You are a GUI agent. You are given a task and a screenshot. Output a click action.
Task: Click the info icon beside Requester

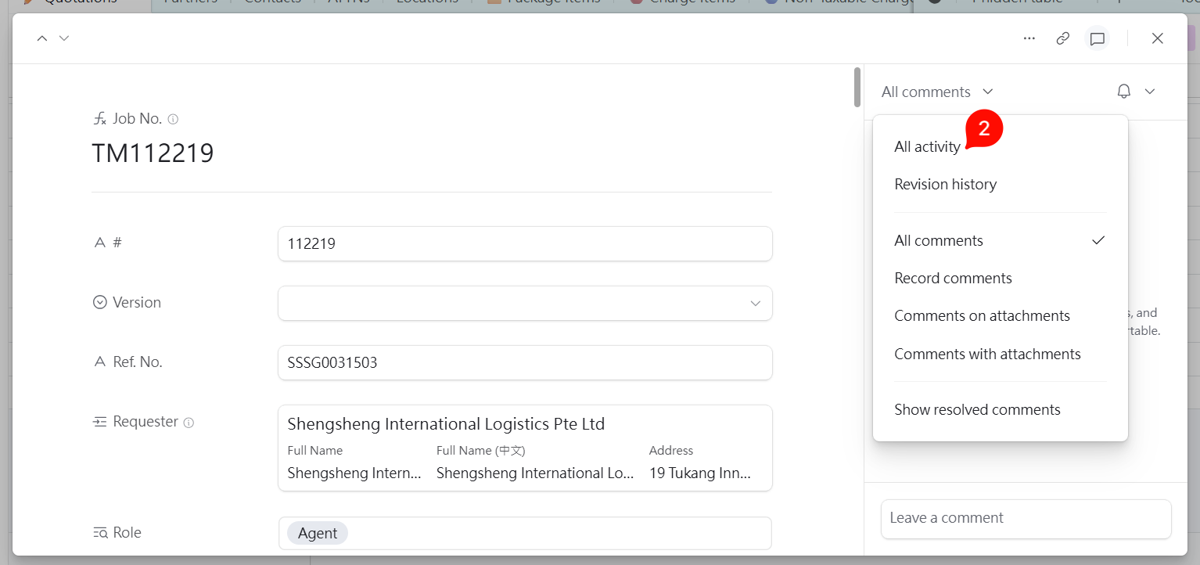pyautogui.click(x=189, y=423)
